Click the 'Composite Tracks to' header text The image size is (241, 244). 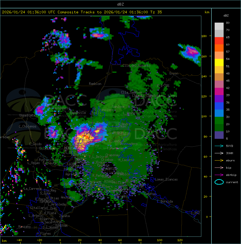[79, 12]
